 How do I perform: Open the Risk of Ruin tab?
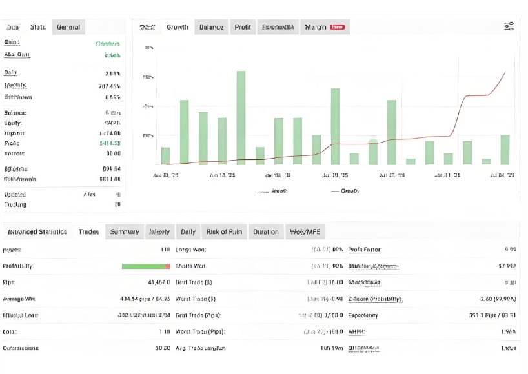tap(224, 232)
